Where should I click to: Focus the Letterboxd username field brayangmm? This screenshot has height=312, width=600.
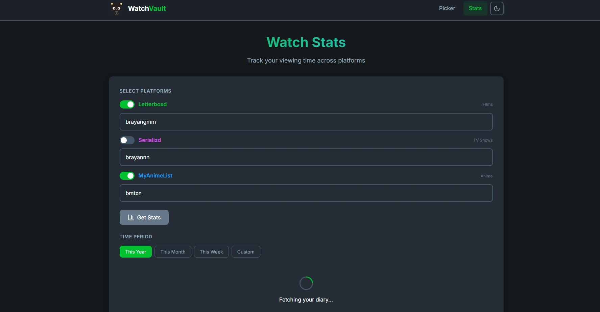point(306,122)
